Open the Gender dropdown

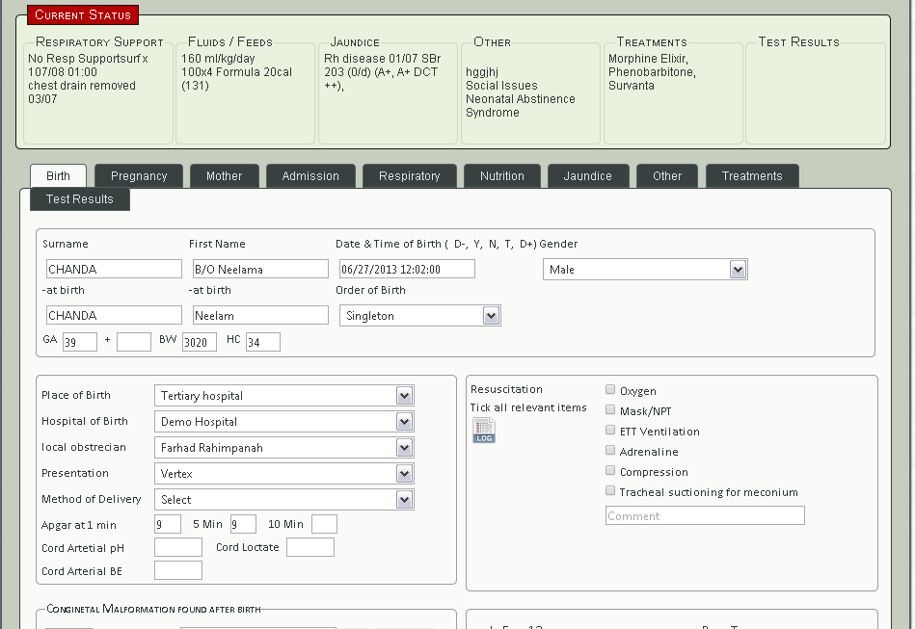coord(645,270)
